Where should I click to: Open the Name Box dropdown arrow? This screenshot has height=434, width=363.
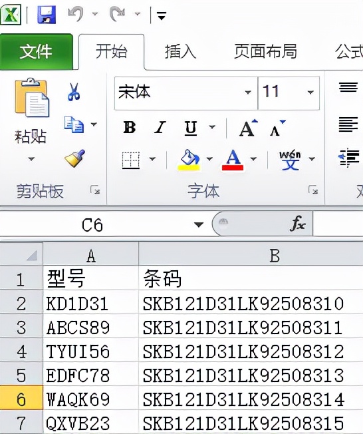pyautogui.click(x=199, y=224)
